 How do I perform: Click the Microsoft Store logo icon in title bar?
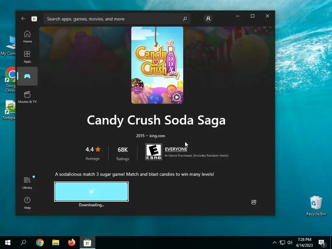34,18
